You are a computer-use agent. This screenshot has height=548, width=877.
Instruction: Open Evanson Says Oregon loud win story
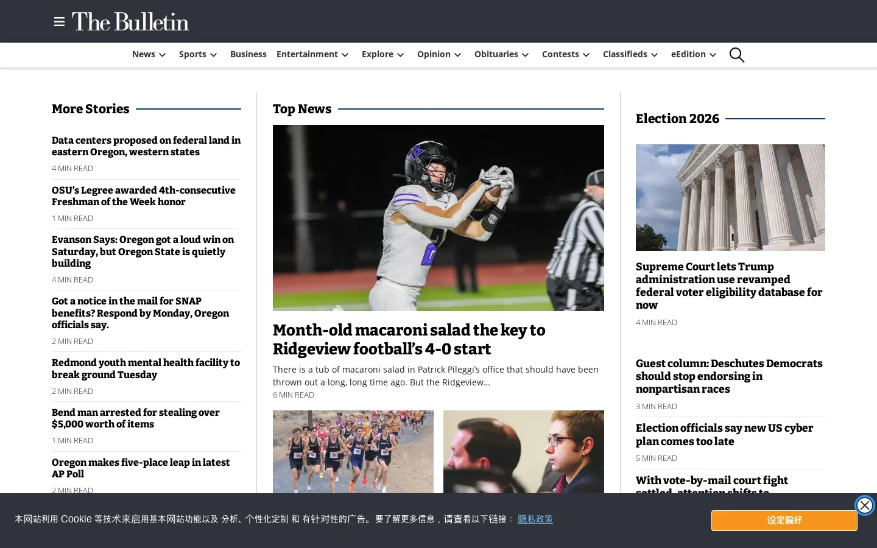pyautogui.click(x=143, y=251)
